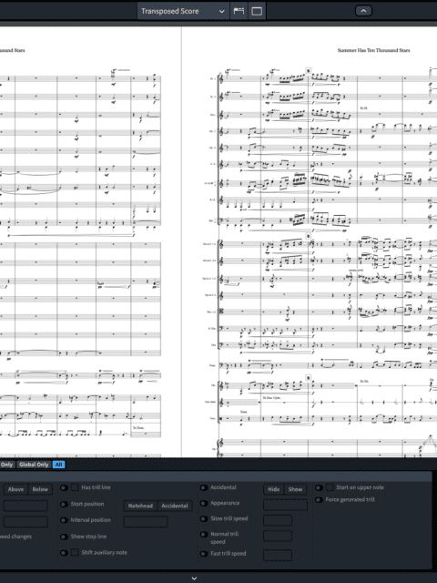
Task: Enable the Force generated trill switch
Action: [x=319, y=500]
